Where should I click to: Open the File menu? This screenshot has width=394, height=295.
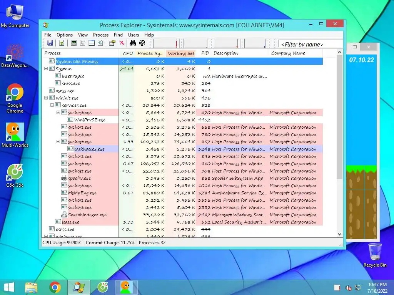pos(47,35)
